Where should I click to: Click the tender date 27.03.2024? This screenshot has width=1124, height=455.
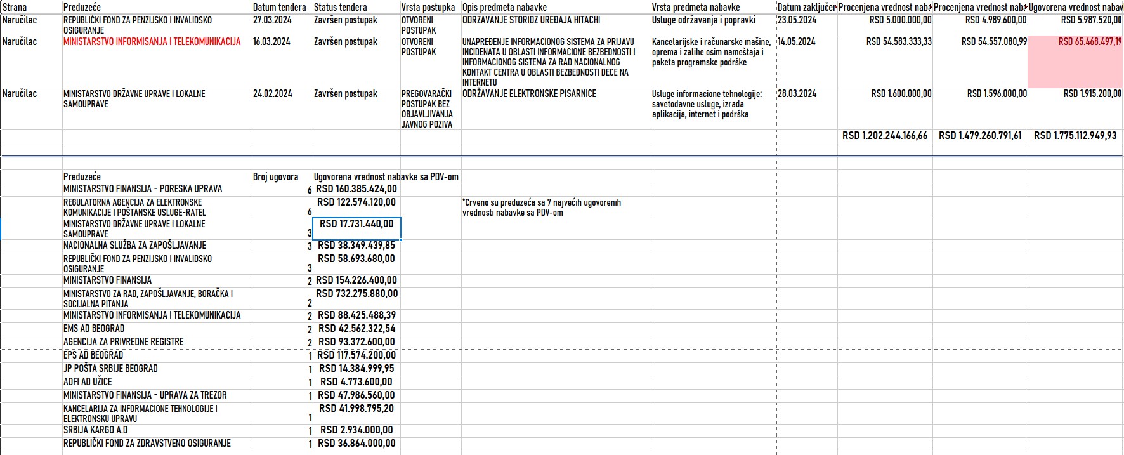click(x=271, y=20)
